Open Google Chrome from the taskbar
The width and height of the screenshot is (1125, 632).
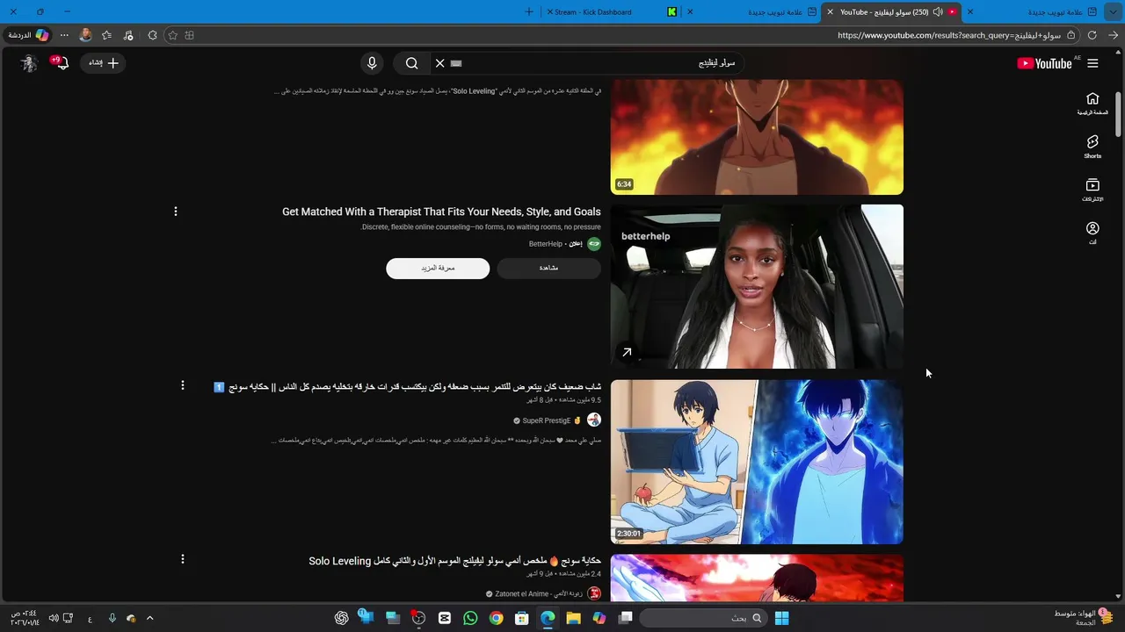point(496,618)
